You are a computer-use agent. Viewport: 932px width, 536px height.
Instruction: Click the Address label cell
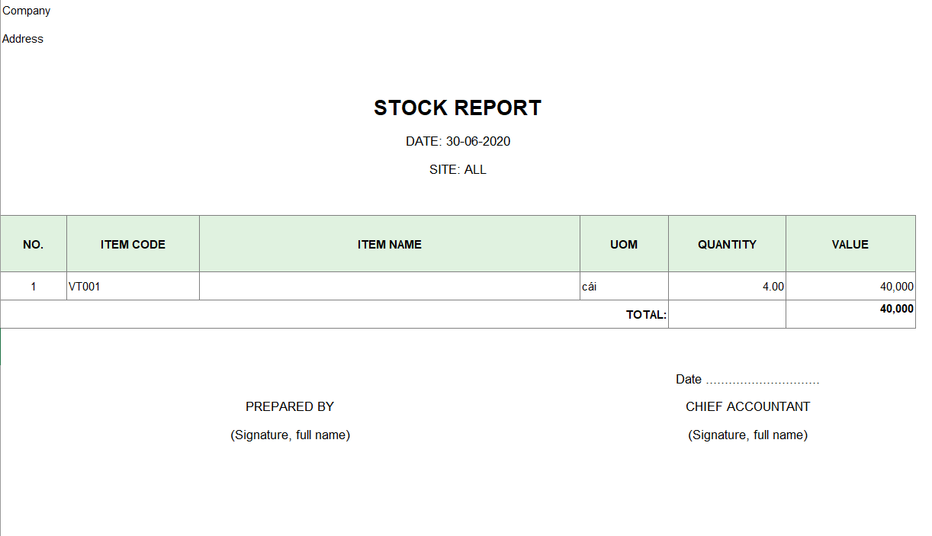coord(23,39)
